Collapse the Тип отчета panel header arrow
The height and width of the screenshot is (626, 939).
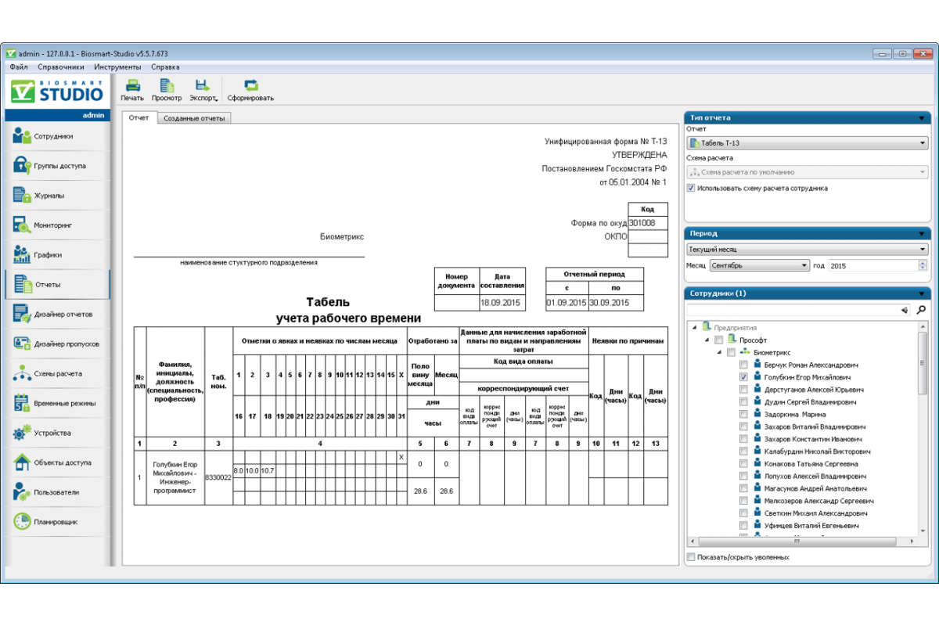tap(923, 118)
